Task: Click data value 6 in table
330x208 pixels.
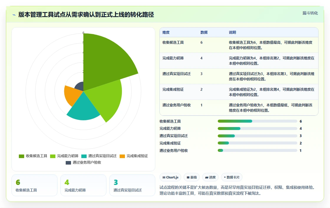Action: (x=202, y=43)
